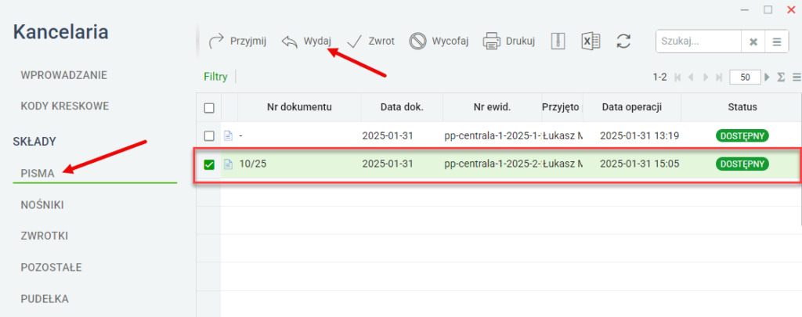Screen dimensions: 802x317
Task: Go to first page arrow
Action: click(x=677, y=77)
